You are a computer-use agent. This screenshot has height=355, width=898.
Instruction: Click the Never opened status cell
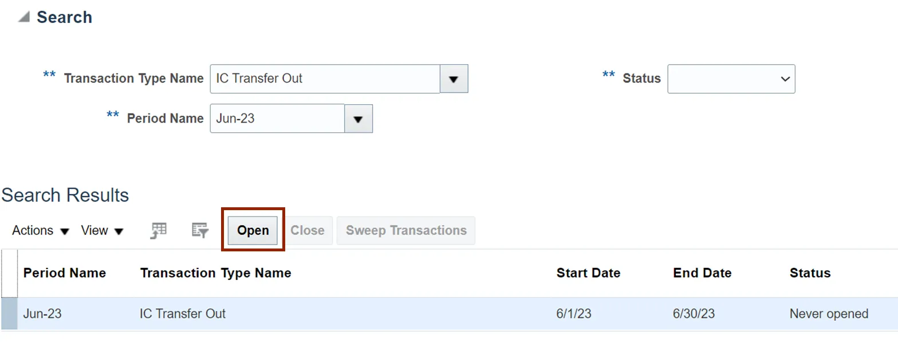click(829, 314)
